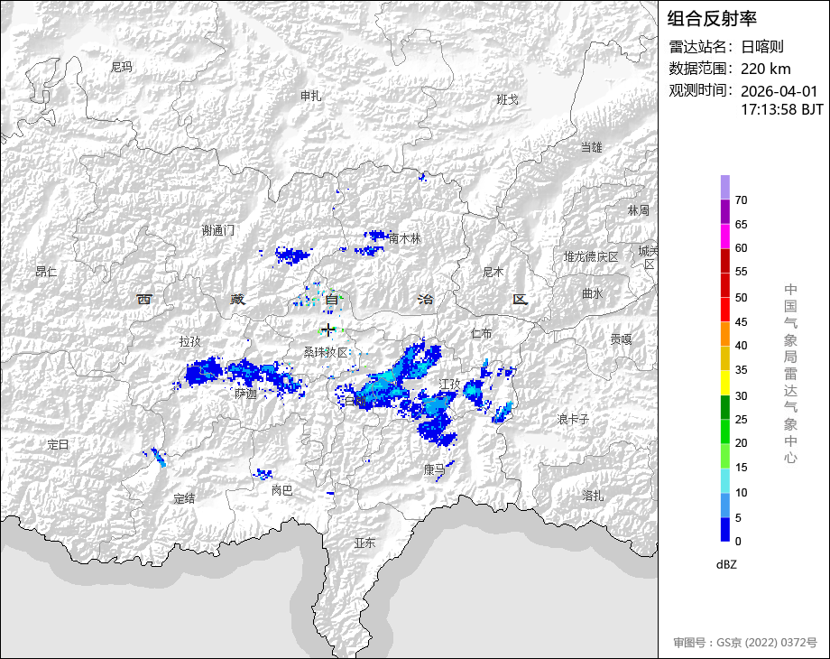Image resolution: width=830 pixels, height=659 pixels.
Task: Click the title text 组合反射率
Action: [x=712, y=19]
